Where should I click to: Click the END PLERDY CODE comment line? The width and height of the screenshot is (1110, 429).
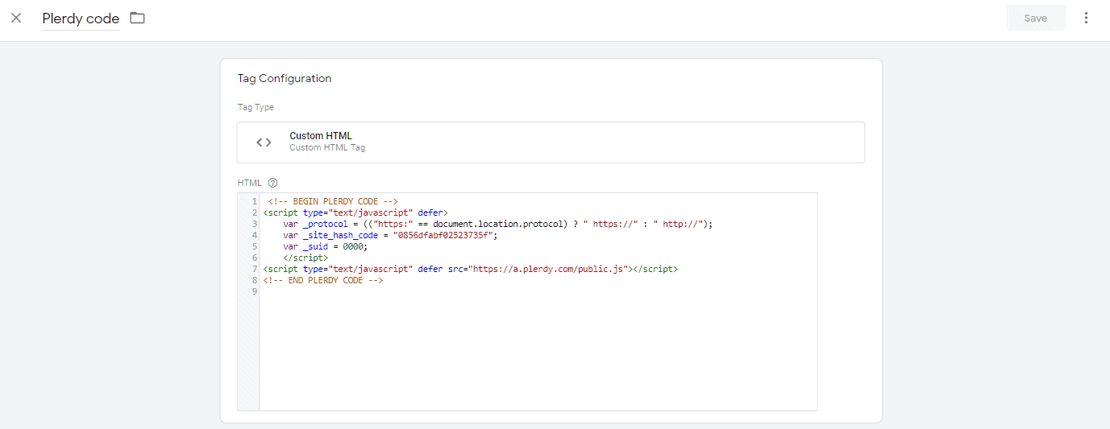tap(323, 280)
